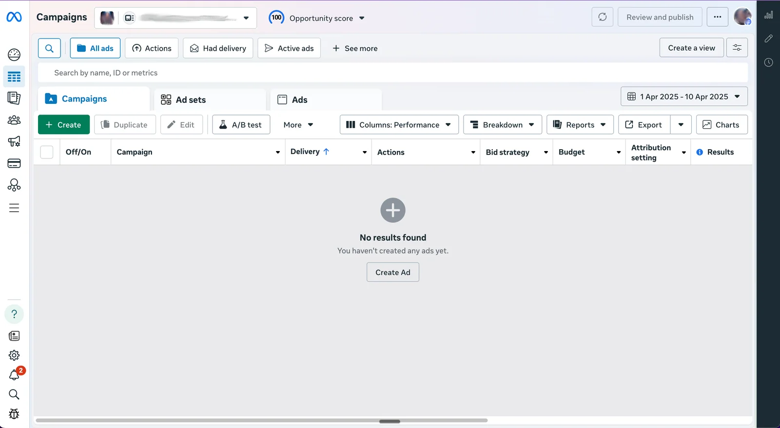This screenshot has height=428, width=780.
Task: Switch to the Ad sets tab
Action: (x=210, y=99)
